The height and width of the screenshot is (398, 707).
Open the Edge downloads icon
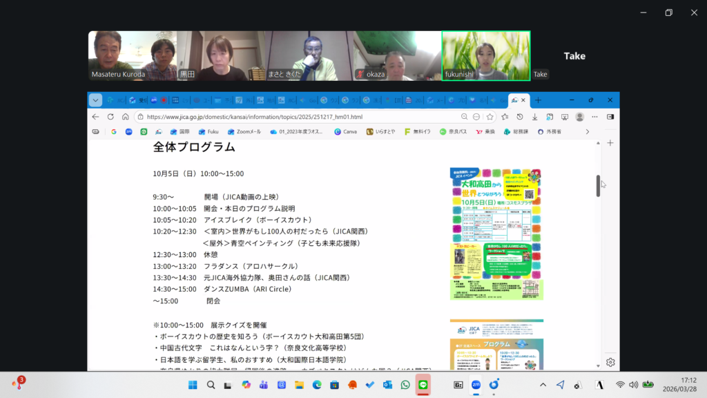pyautogui.click(x=534, y=117)
